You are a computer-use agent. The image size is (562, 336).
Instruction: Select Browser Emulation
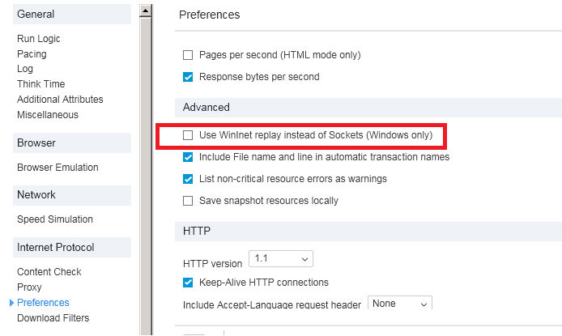tap(57, 168)
